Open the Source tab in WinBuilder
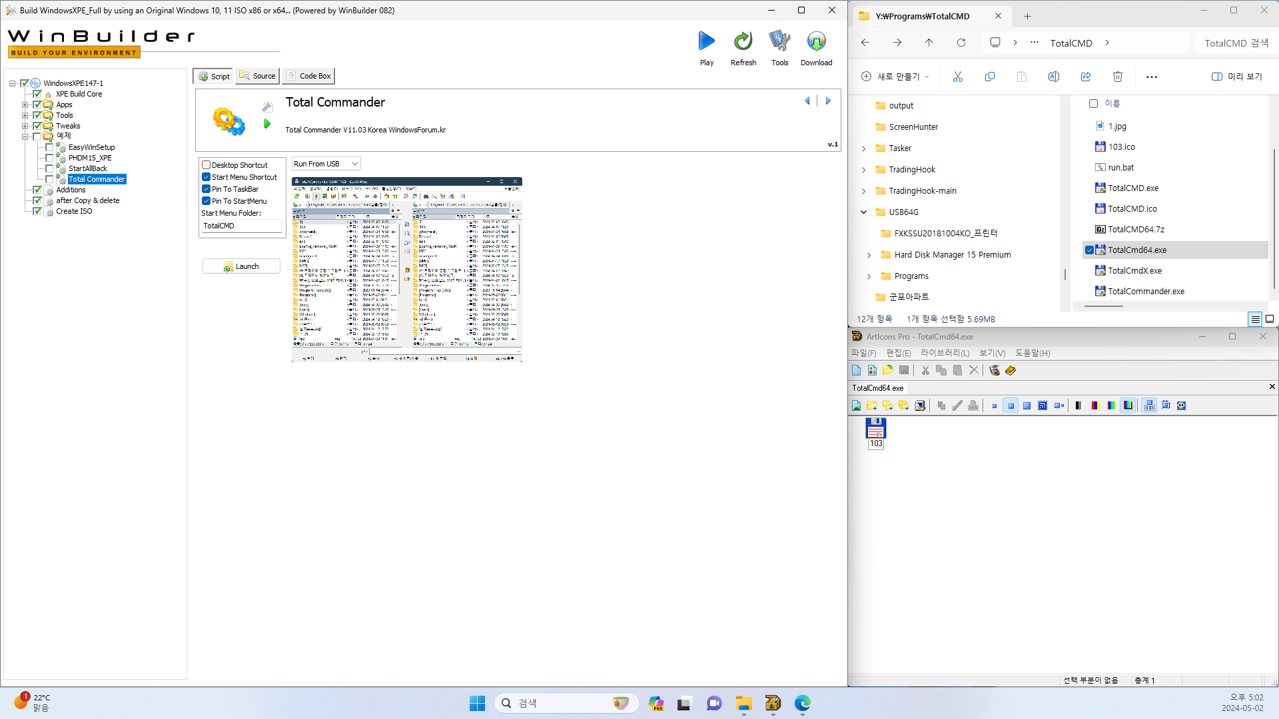The width and height of the screenshot is (1279, 719). click(257, 76)
